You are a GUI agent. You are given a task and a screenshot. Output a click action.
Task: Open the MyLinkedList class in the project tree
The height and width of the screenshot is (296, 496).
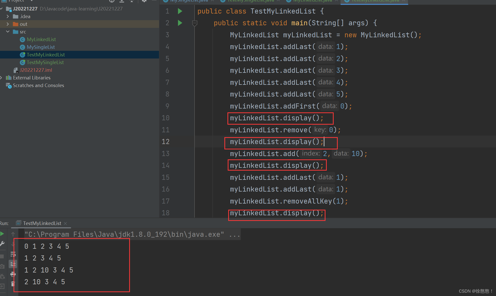41,39
